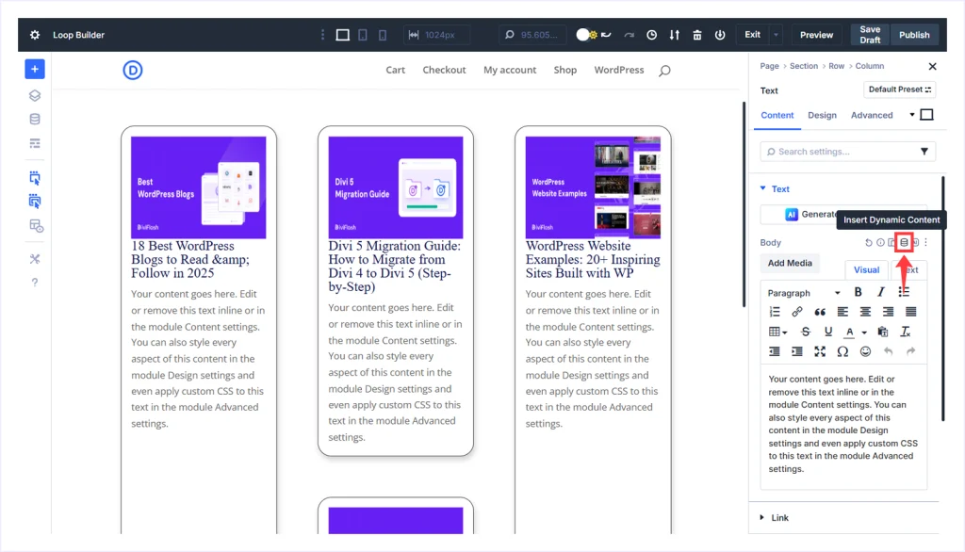This screenshot has width=965, height=552.
Task: Click the Add Media button
Action: pos(790,264)
